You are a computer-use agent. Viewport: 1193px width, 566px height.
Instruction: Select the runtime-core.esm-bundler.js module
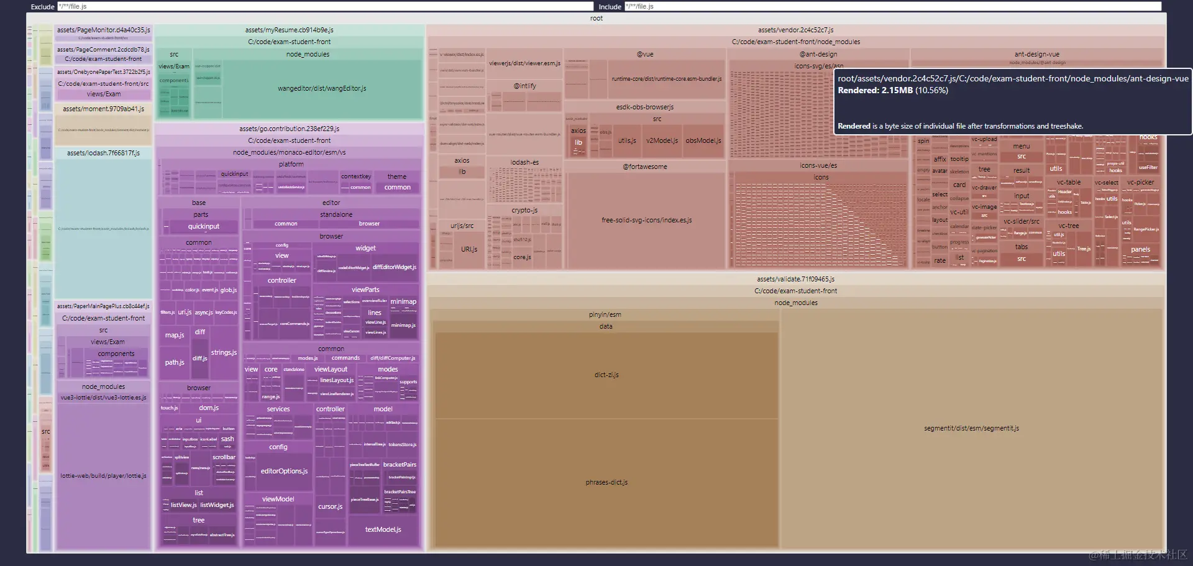pos(667,79)
